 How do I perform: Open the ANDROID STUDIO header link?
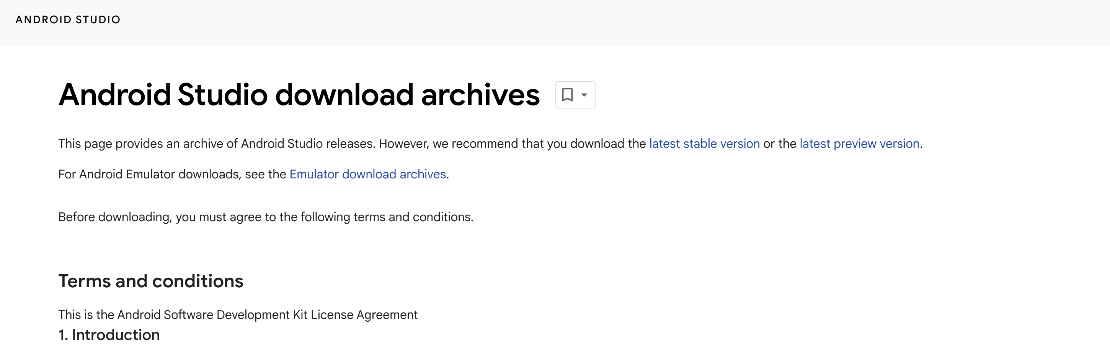(x=68, y=20)
